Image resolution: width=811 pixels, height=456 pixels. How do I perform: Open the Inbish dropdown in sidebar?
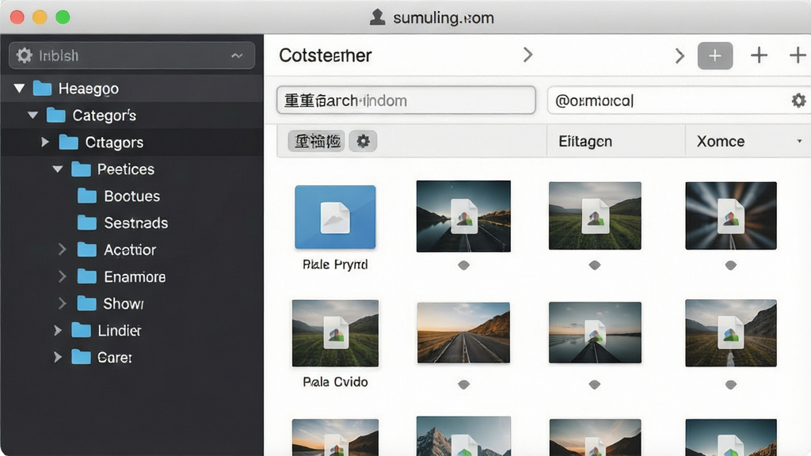tap(132, 55)
